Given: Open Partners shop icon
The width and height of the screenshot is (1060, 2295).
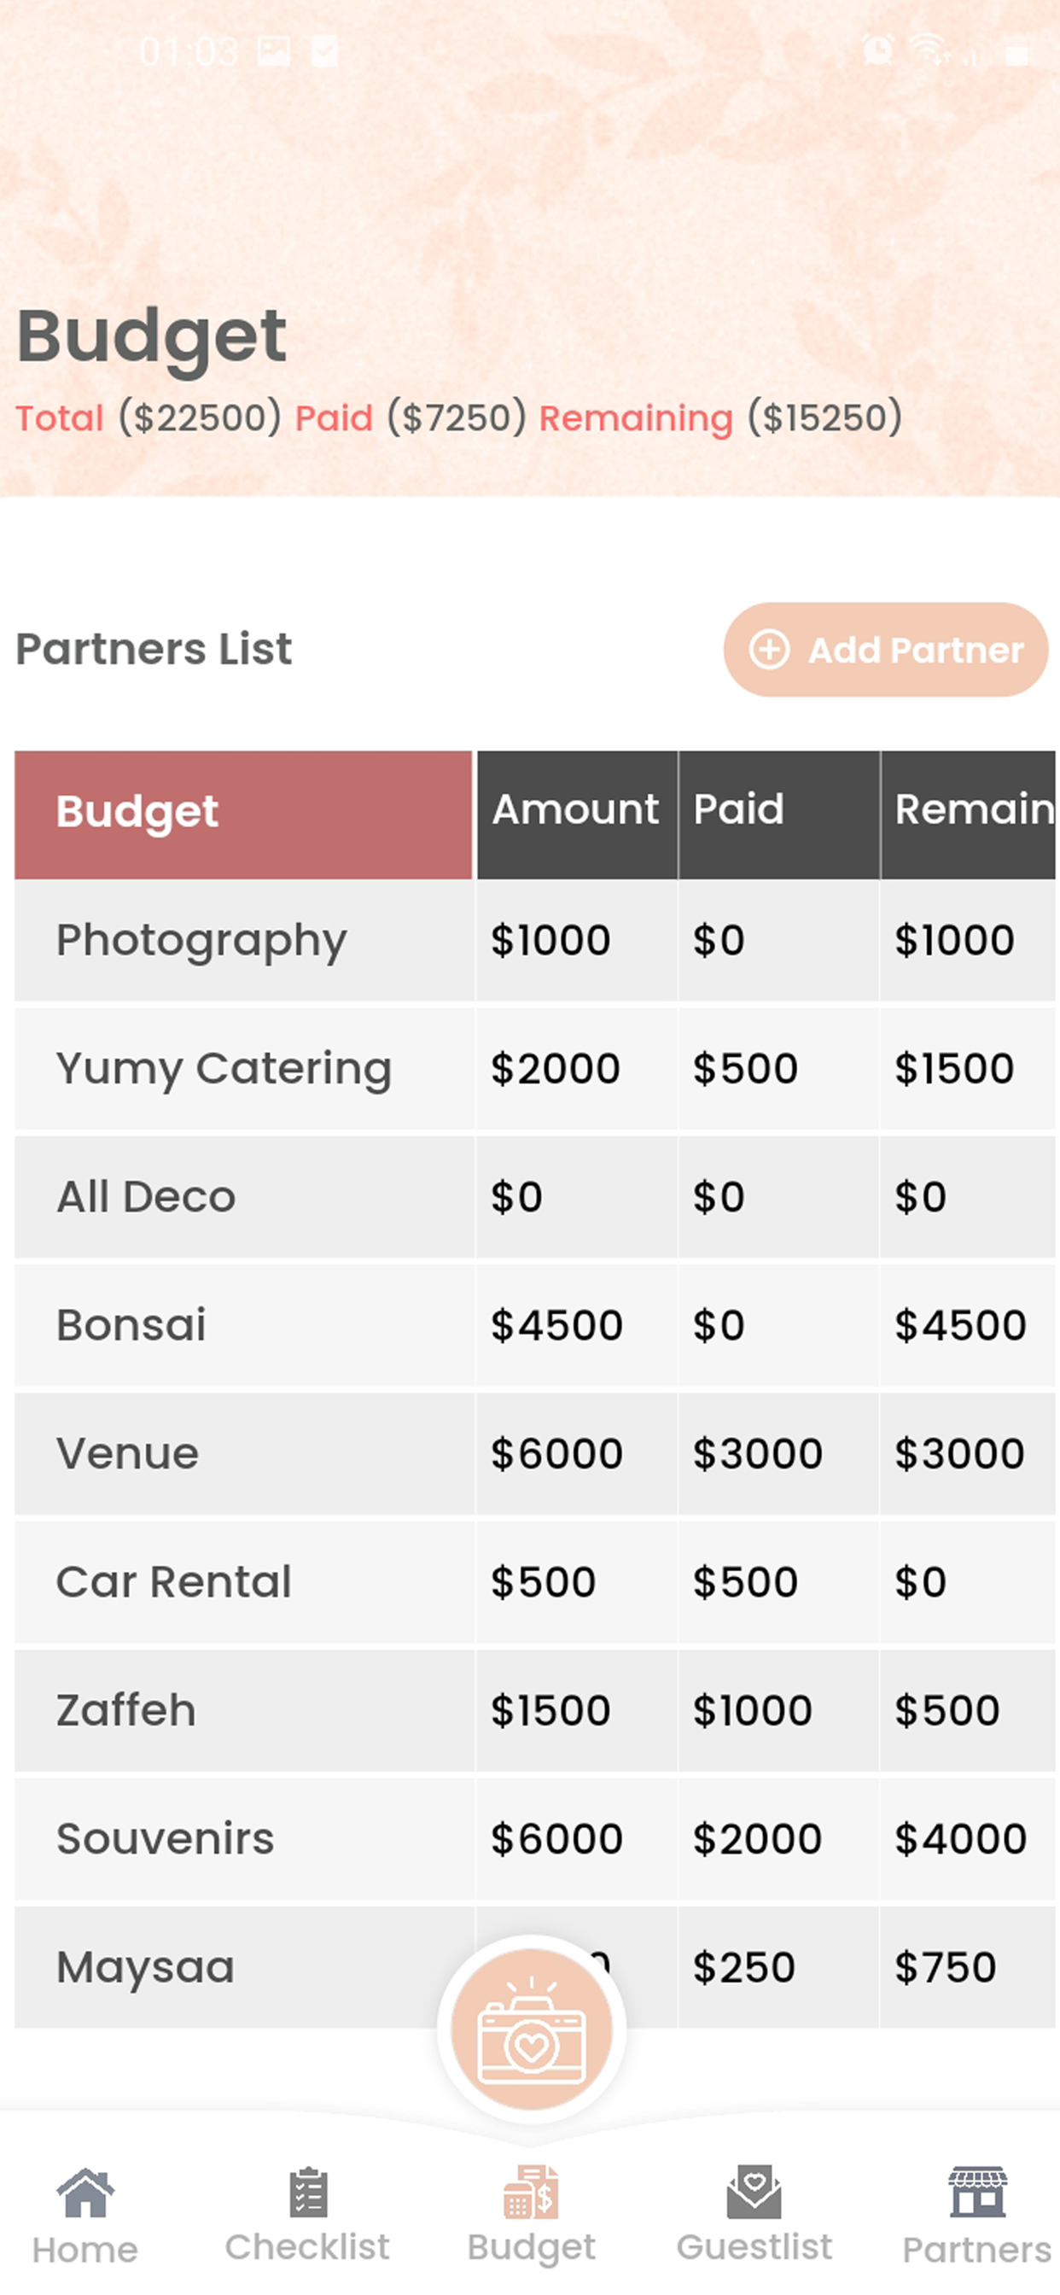Looking at the screenshot, I should [x=977, y=2192].
